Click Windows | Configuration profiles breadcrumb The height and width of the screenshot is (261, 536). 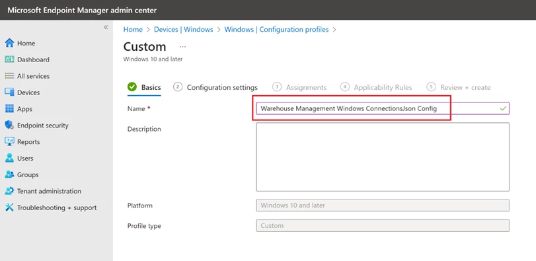[x=276, y=29]
